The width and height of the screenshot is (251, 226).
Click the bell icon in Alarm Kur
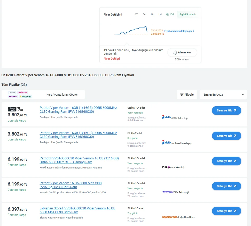(175, 53)
